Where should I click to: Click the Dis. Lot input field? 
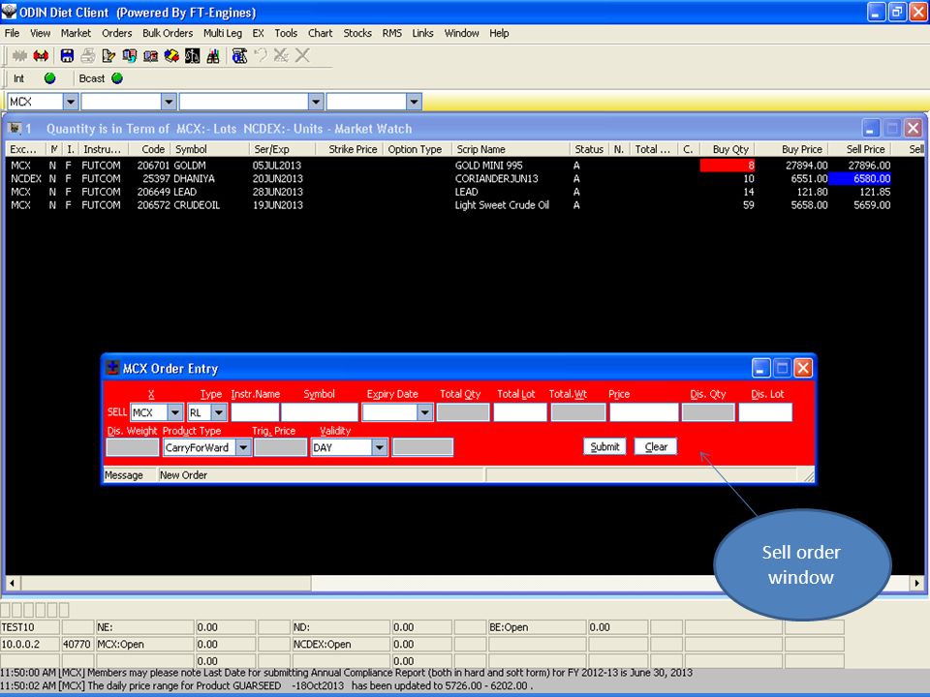(x=765, y=412)
